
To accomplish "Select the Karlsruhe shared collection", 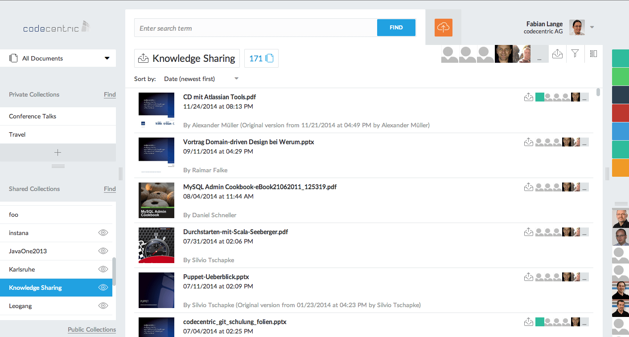I will pyautogui.click(x=22, y=269).
